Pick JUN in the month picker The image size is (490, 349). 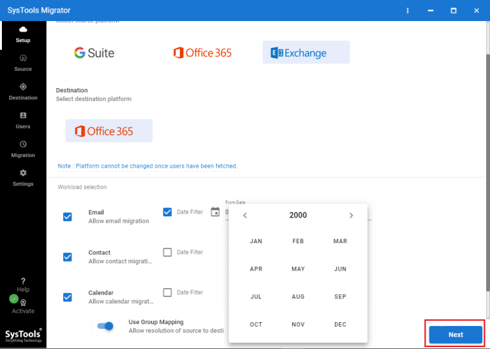tap(340, 269)
